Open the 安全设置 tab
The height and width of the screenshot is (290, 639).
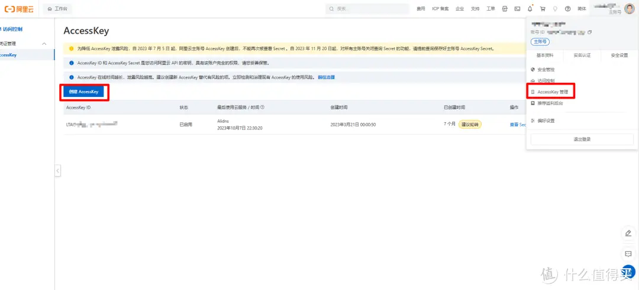tap(619, 56)
